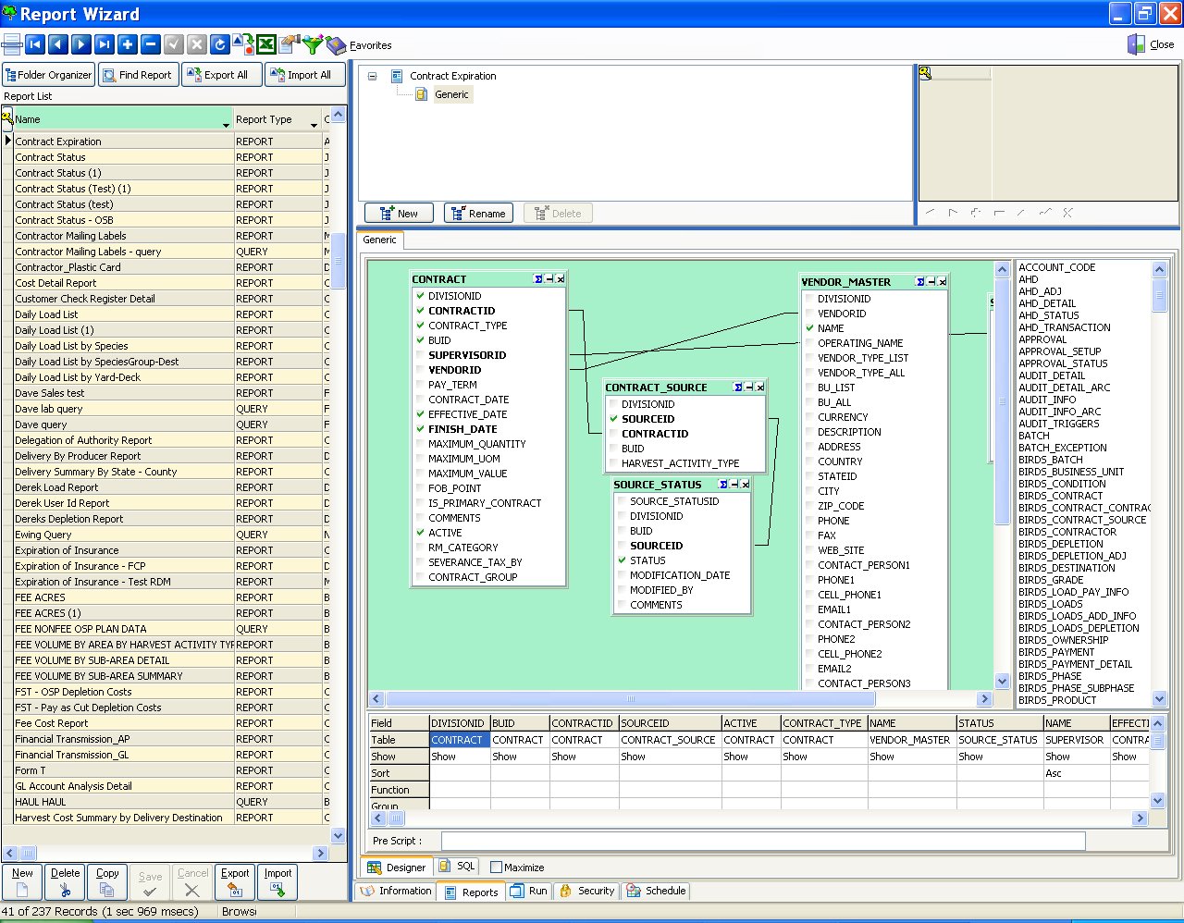Click the blue minus delete record icon
The height and width of the screenshot is (923, 1184).
click(151, 44)
